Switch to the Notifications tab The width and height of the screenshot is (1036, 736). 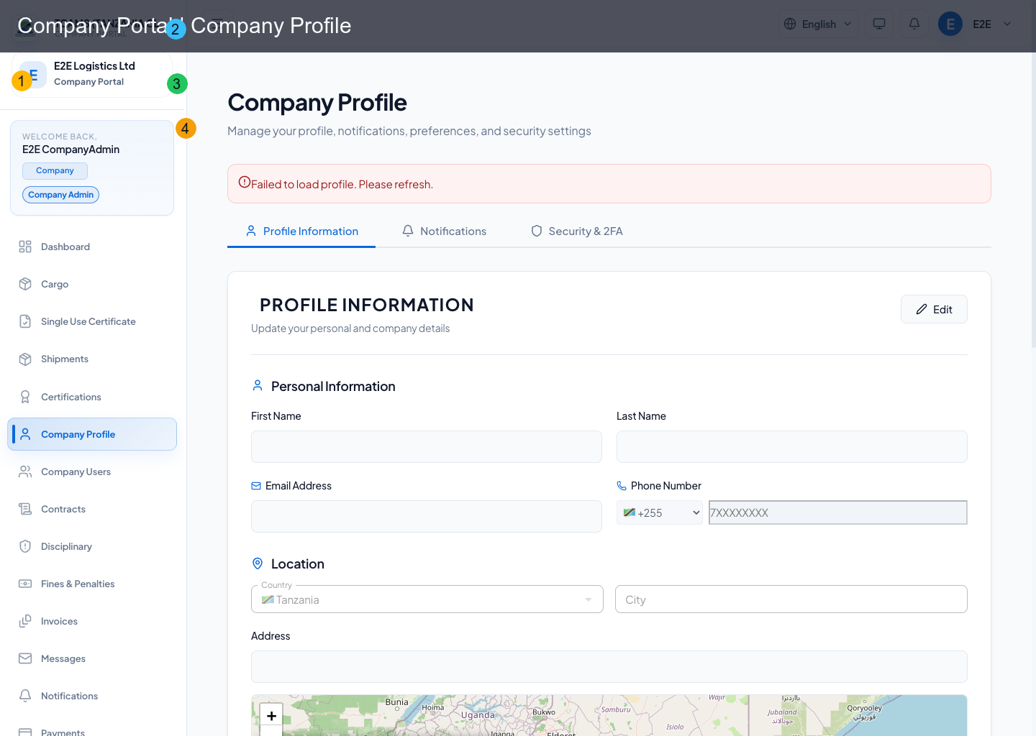pyautogui.click(x=445, y=231)
